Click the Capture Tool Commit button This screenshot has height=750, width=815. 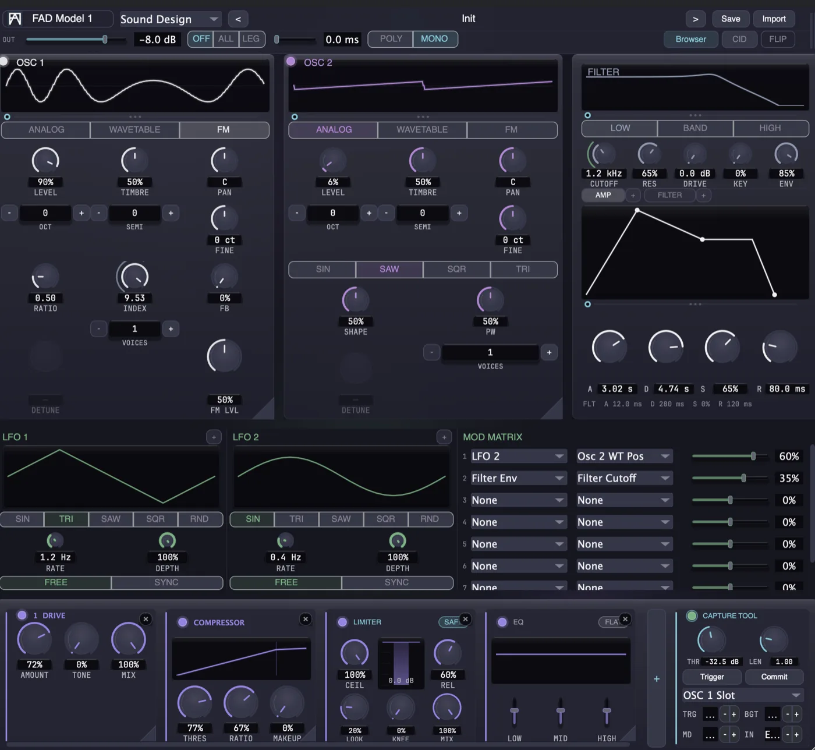point(774,677)
